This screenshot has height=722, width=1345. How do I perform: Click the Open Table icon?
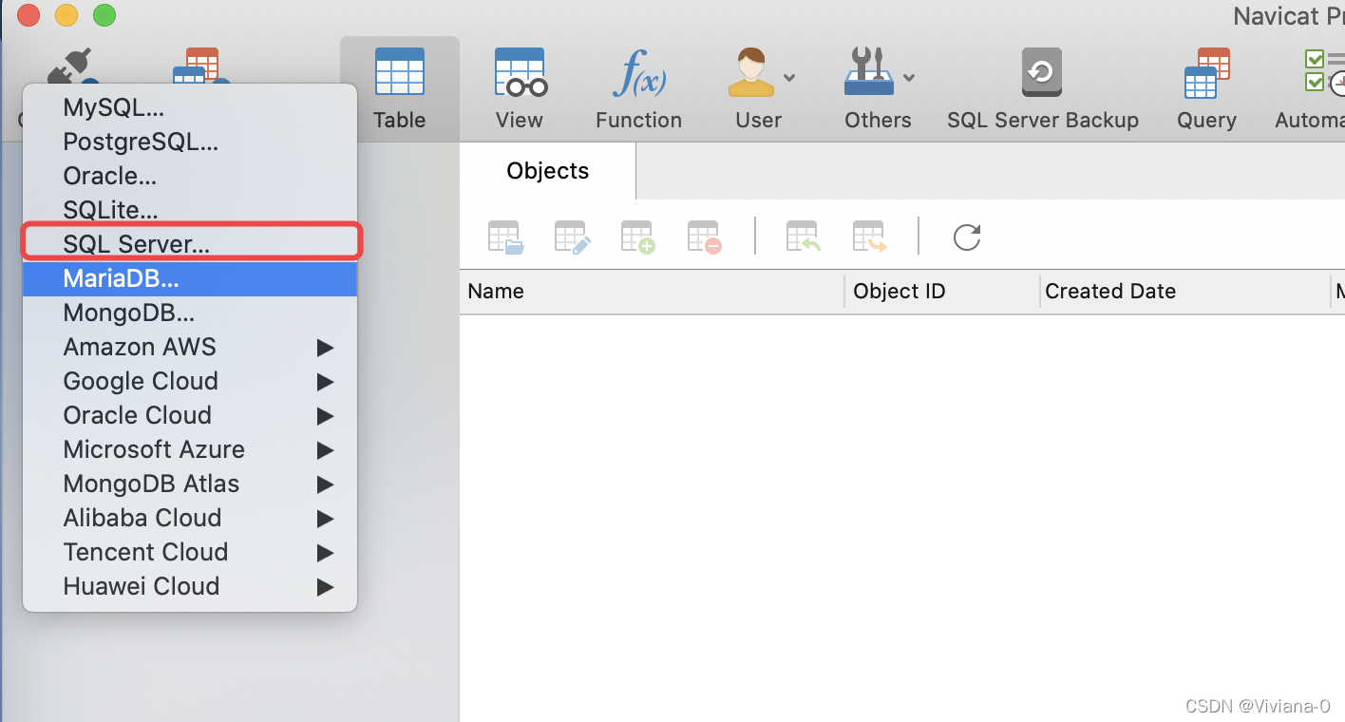click(505, 237)
